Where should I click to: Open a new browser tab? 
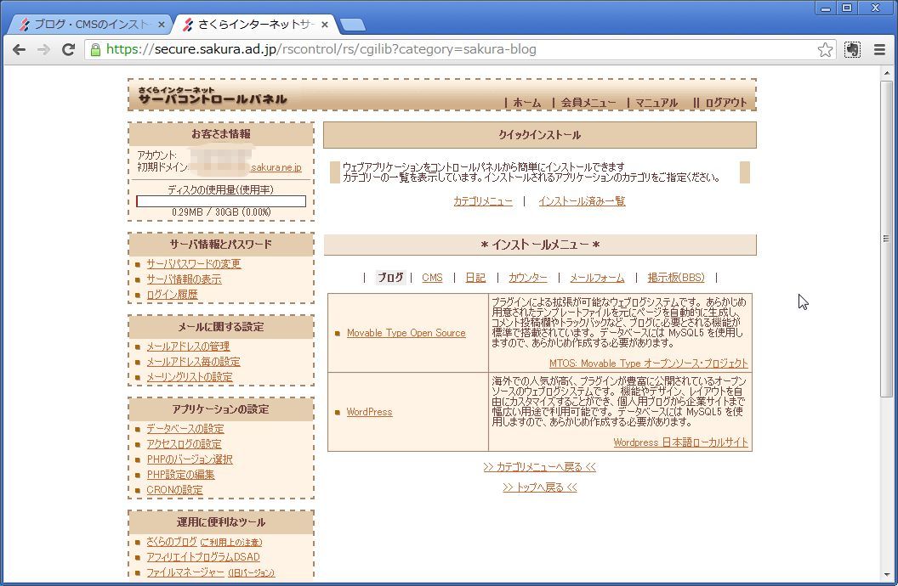click(x=352, y=25)
